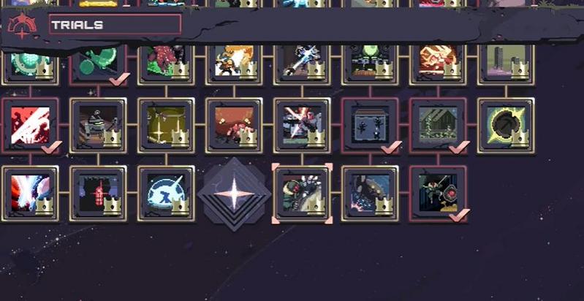Open the completed vine-covered green building trial
The height and width of the screenshot is (301, 584).
point(438,126)
